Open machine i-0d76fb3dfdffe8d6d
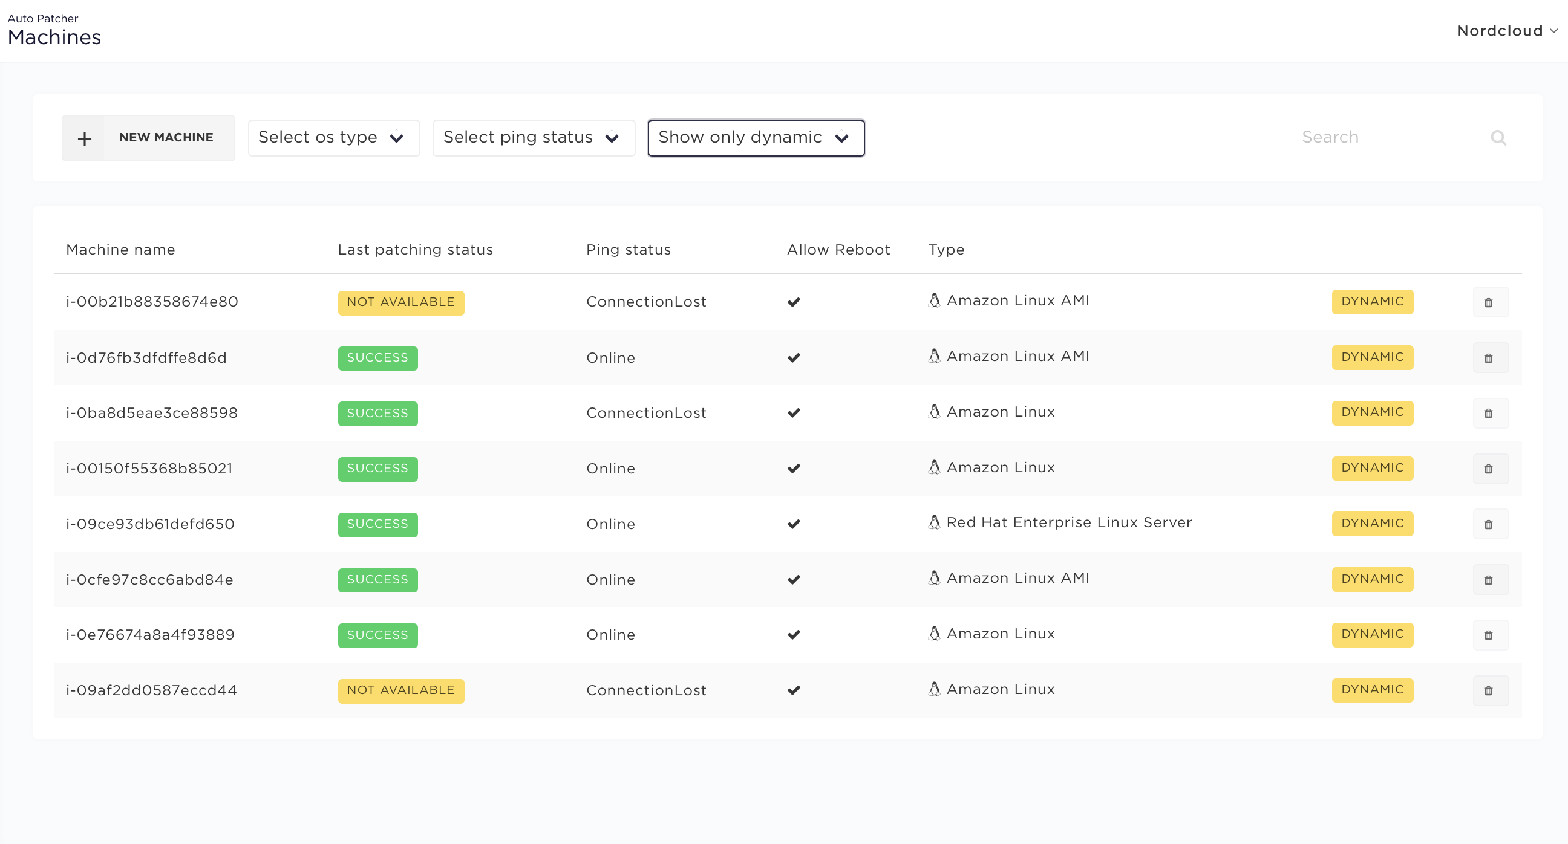 146,358
